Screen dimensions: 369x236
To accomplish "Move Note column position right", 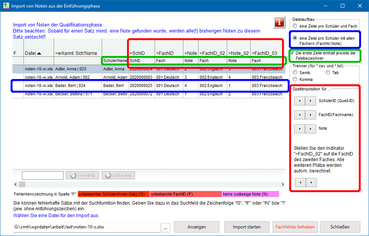I will click(x=310, y=129).
